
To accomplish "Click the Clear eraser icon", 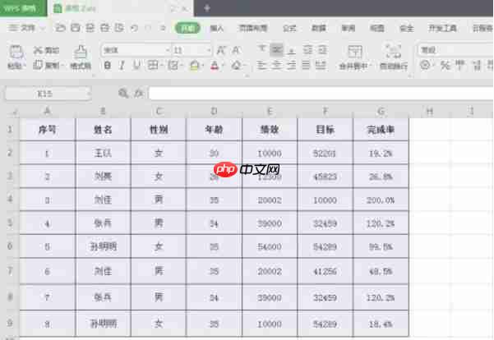I will click(236, 66).
